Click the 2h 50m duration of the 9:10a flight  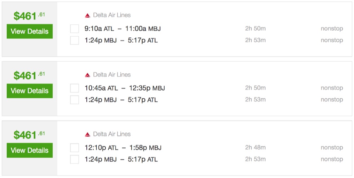click(x=255, y=29)
